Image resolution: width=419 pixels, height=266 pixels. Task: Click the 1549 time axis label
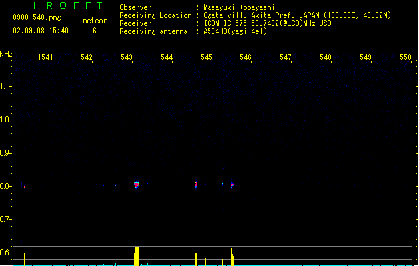364,57
